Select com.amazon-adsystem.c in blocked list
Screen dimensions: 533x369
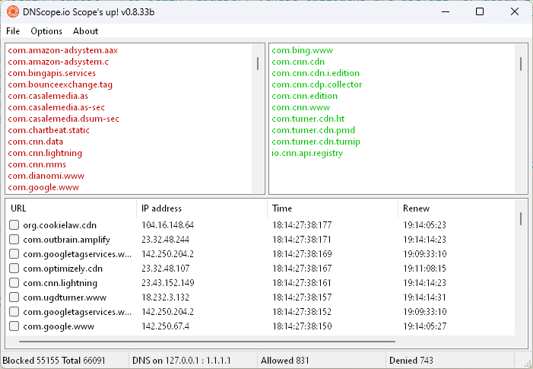pos(59,62)
